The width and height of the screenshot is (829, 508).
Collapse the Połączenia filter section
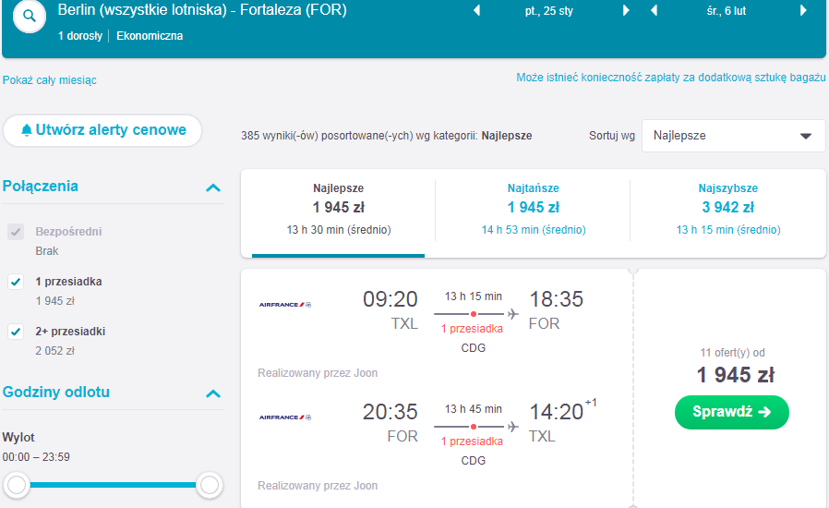click(x=213, y=187)
